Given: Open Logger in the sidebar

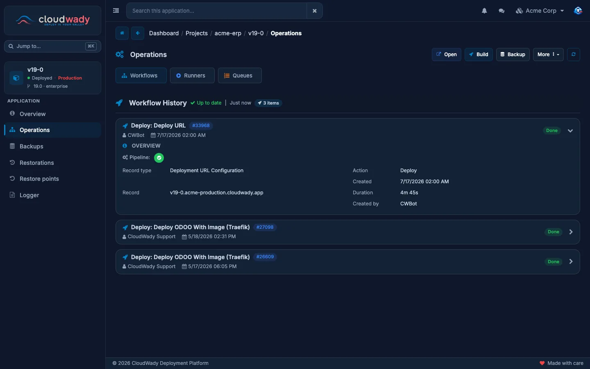Looking at the screenshot, I should 52,195.
